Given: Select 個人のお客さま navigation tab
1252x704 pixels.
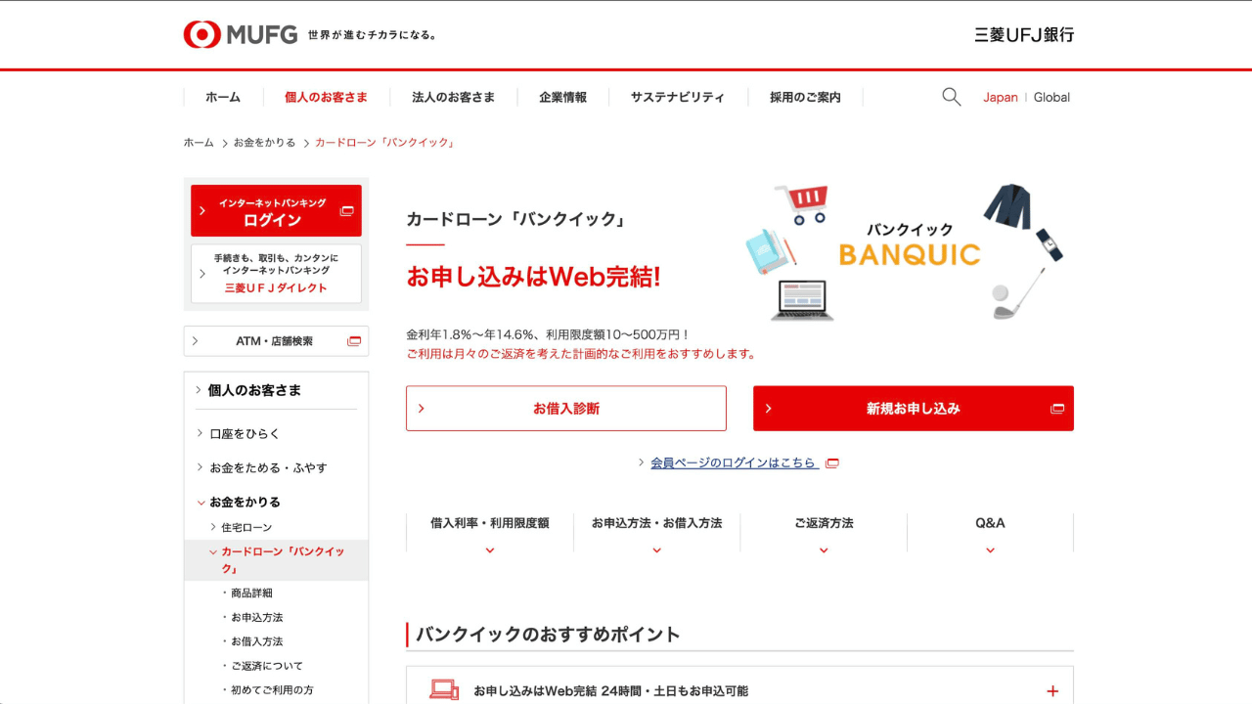Looking at the screenshot, I should click(326, 97).
